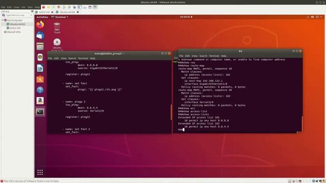Click the R4 terminal title bar
This screenshot has width=326, height=183.
pyautogui.click(x=240, y=51)
